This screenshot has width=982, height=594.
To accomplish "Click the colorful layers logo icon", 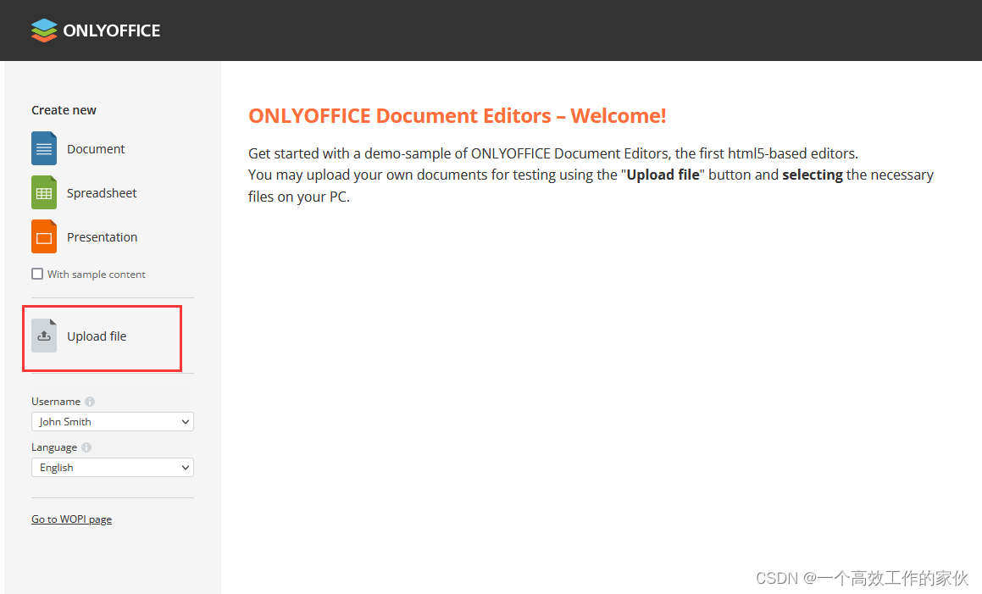I will (x=43, y=30).
